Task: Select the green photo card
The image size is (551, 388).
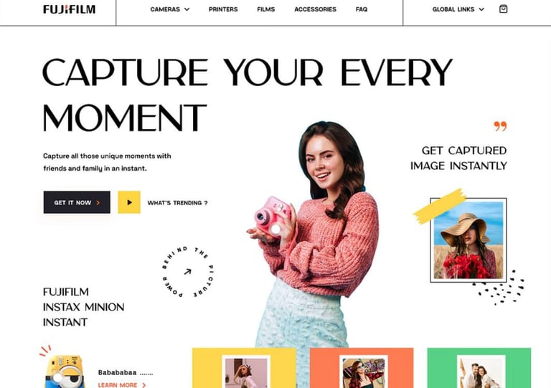Action: point(479,368)
